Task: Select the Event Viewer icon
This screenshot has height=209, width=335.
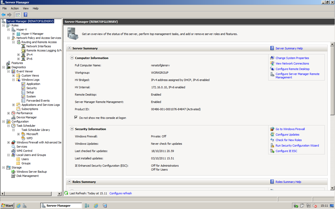Action: [x=13, y=71]
